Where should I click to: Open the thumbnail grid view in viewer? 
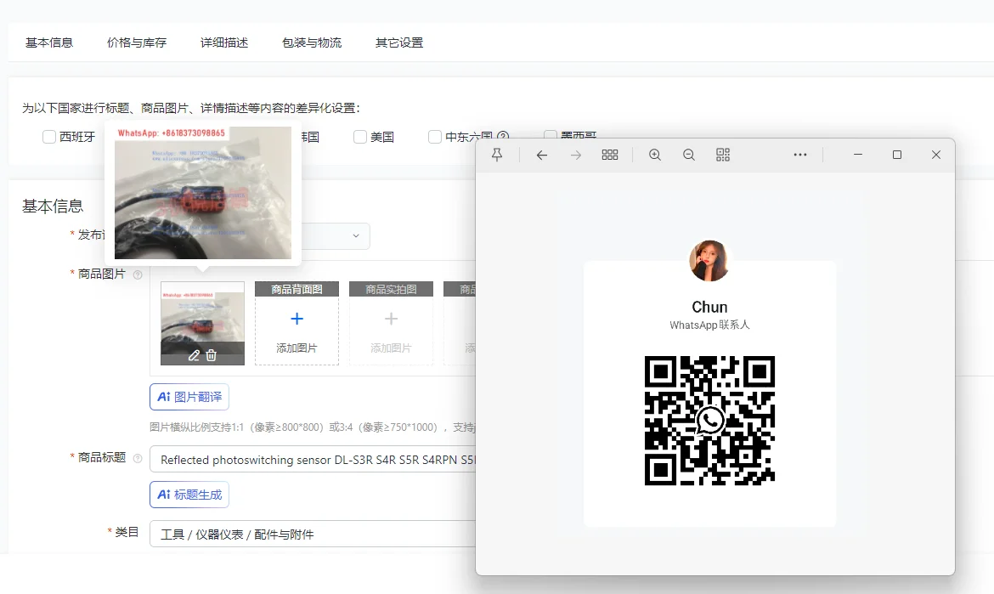[609, 155]
